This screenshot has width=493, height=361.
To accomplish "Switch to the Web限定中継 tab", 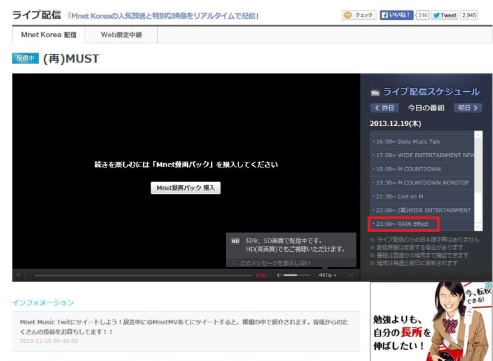I will tap(121, 35).
